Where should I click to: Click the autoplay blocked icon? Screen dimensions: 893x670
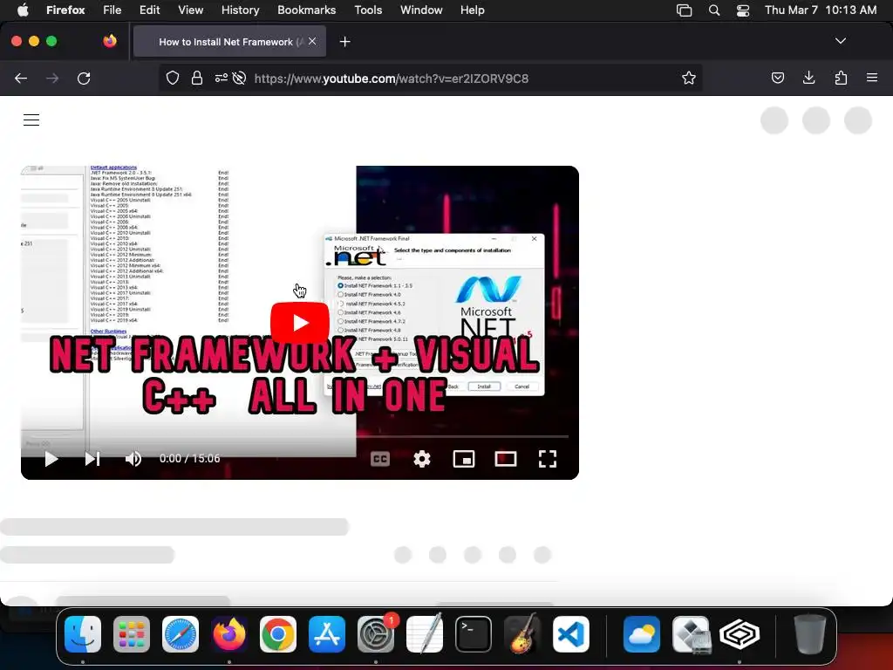point(239,78)
